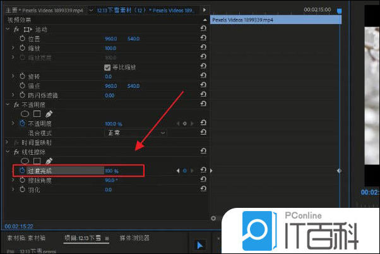Collapse the 不透明度 effect group

pyautogui.click(x=8, y=104)
